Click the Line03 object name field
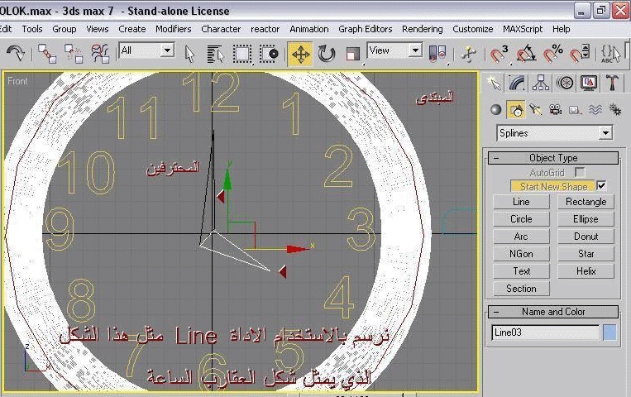Image resolution: width=631 pixels, height=397 pixels. click(545, 332)
